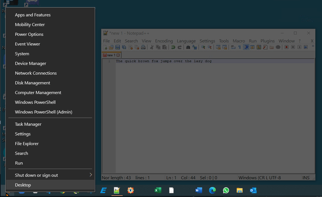Click the Playback macro icon
Viewport: 322px width, 197px height.
(x=299, y=47)
